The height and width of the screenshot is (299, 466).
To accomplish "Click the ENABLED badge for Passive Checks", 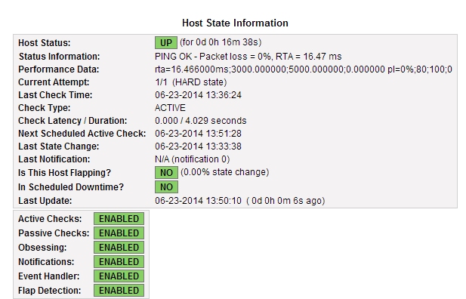I will pos(119,233).
